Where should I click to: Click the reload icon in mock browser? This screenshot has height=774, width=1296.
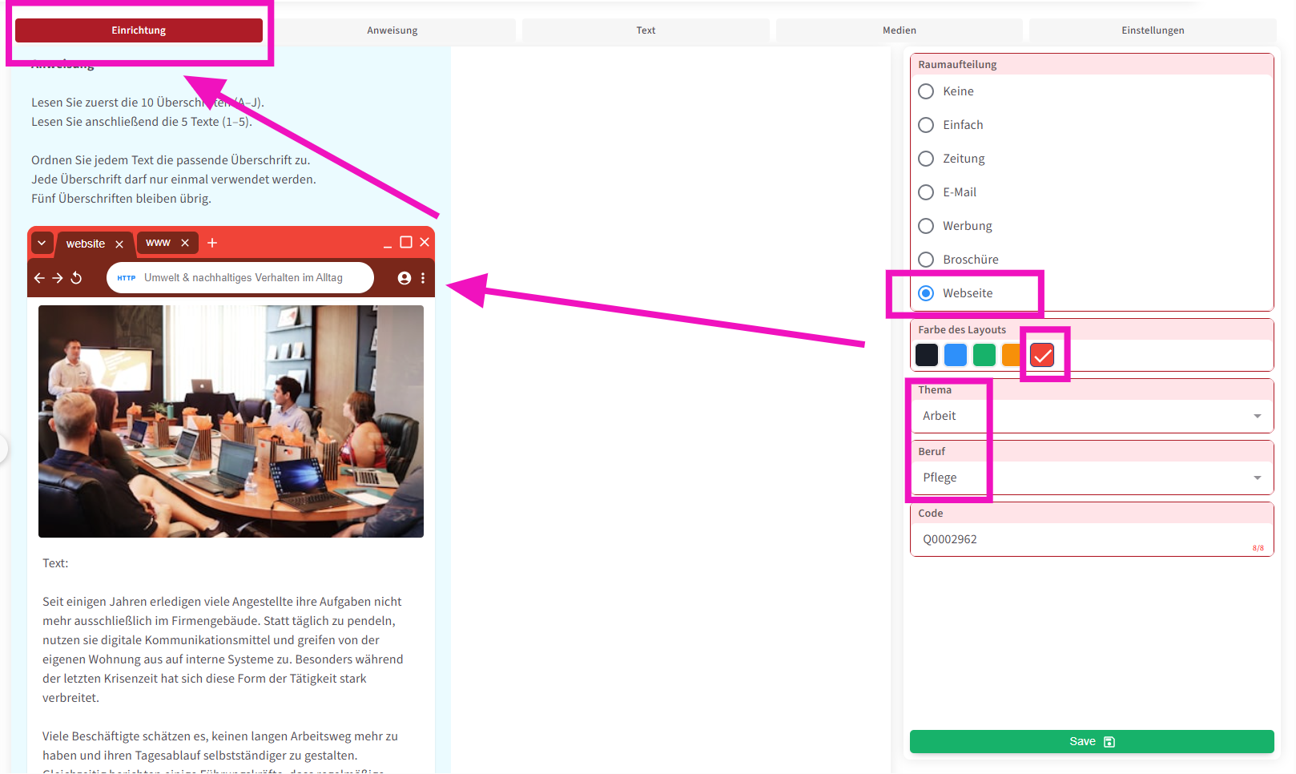pos(77,278)
